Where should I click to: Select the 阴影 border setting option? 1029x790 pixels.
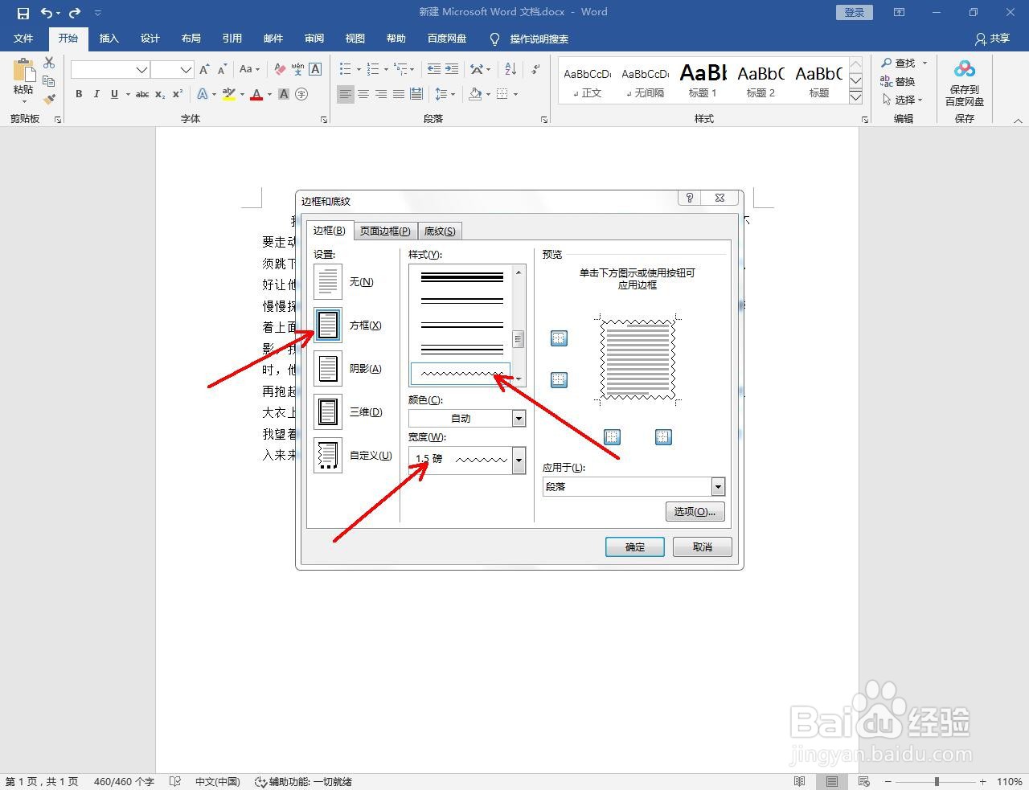[327, 368]
